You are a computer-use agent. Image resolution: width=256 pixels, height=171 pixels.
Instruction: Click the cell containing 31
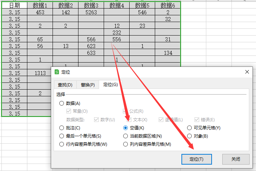[168, 39]
